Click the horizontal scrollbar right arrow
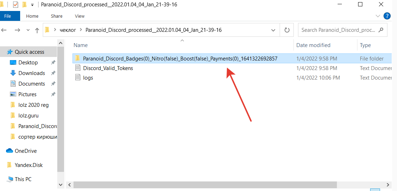 click(388, 185)
